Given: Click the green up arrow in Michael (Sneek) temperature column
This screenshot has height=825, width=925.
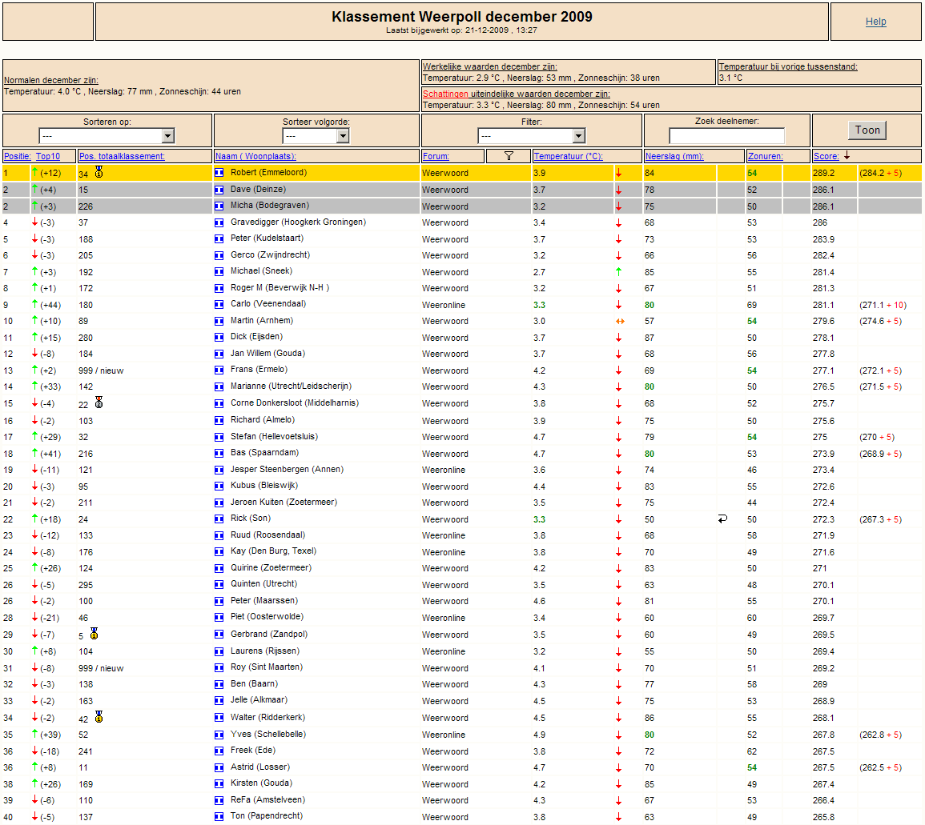Looking at the screenshot, I should (x=618, y=272).
